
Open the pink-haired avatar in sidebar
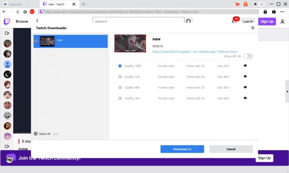coord(7,136)
